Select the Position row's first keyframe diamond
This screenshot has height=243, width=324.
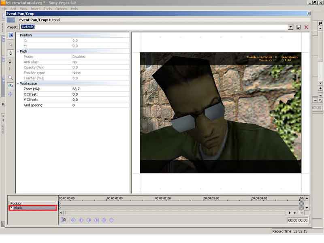click(x=60, y=203)
